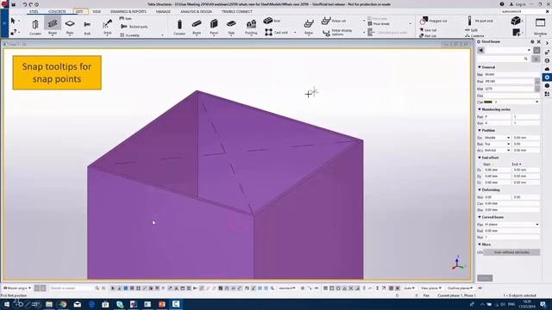Open the On plane position dropdown
Screen dimensions: 552x310
[x=497, y=138]
